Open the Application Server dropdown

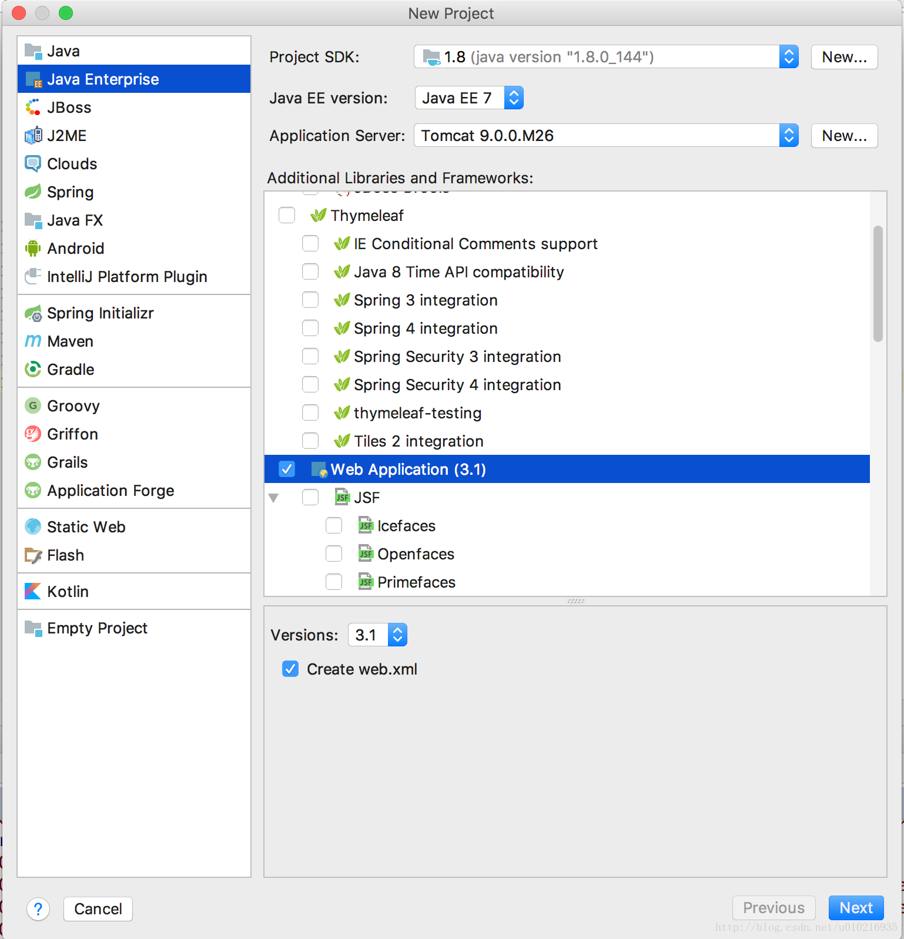tap(606, 136)
